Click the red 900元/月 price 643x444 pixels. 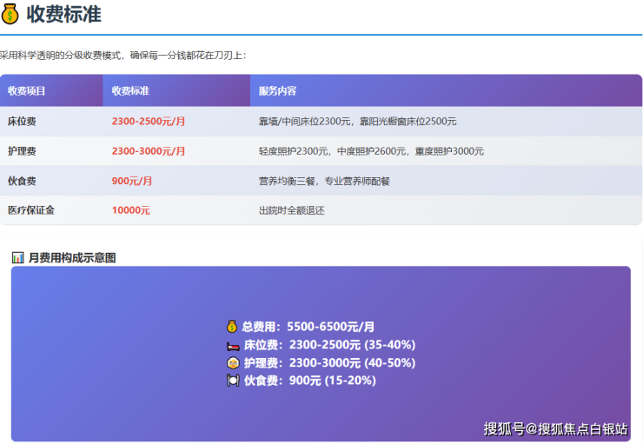coord(132,181)
